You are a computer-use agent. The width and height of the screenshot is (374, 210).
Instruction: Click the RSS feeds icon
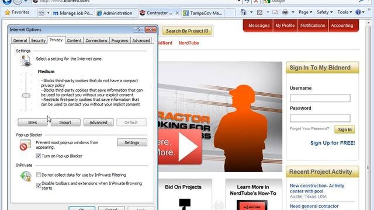259,12
